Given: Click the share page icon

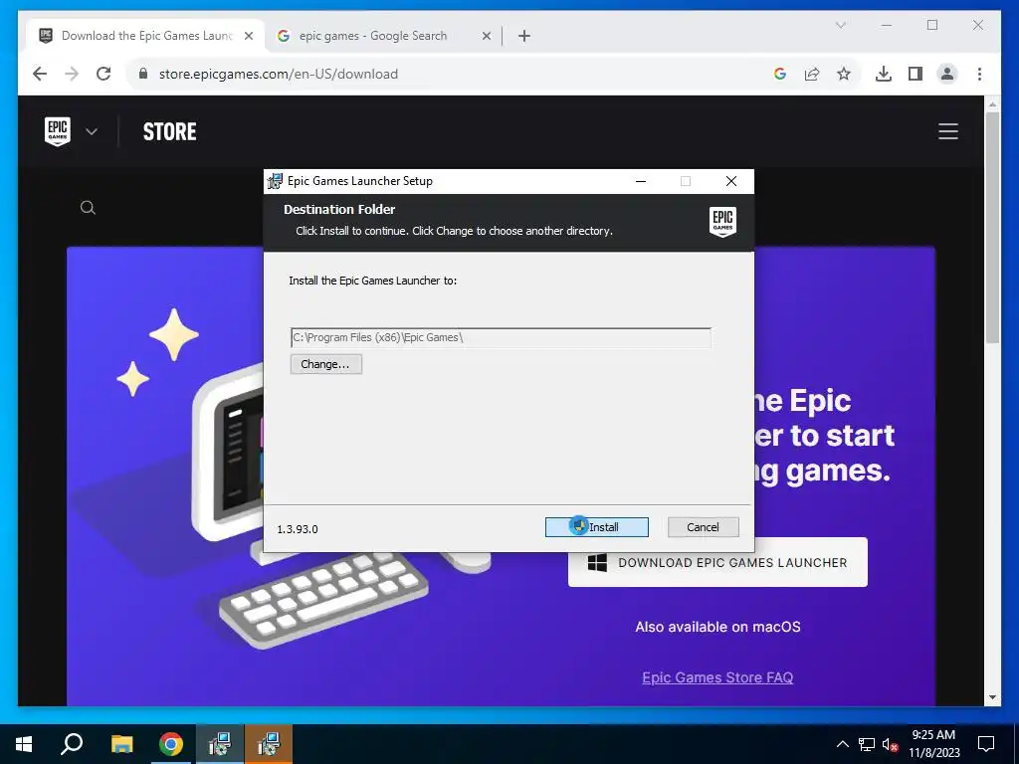Looking at the screenshot, I should click(x=812, y=74).
